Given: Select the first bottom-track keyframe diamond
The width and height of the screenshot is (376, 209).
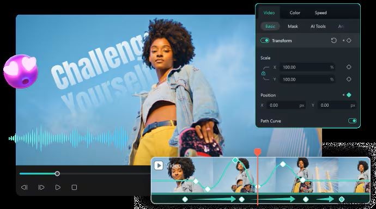Looking at the screenshot, I should [x=185, y=199].
